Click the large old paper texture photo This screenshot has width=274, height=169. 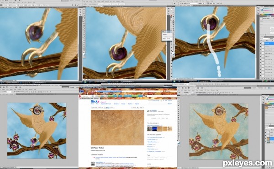[117, 128]
